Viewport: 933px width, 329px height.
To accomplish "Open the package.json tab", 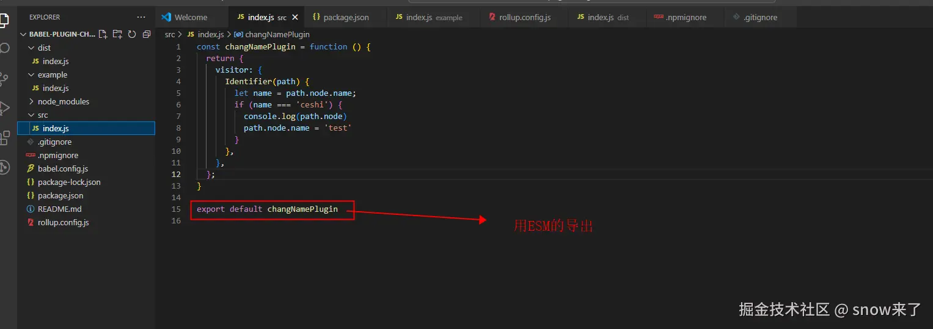I will pos(345,17).
